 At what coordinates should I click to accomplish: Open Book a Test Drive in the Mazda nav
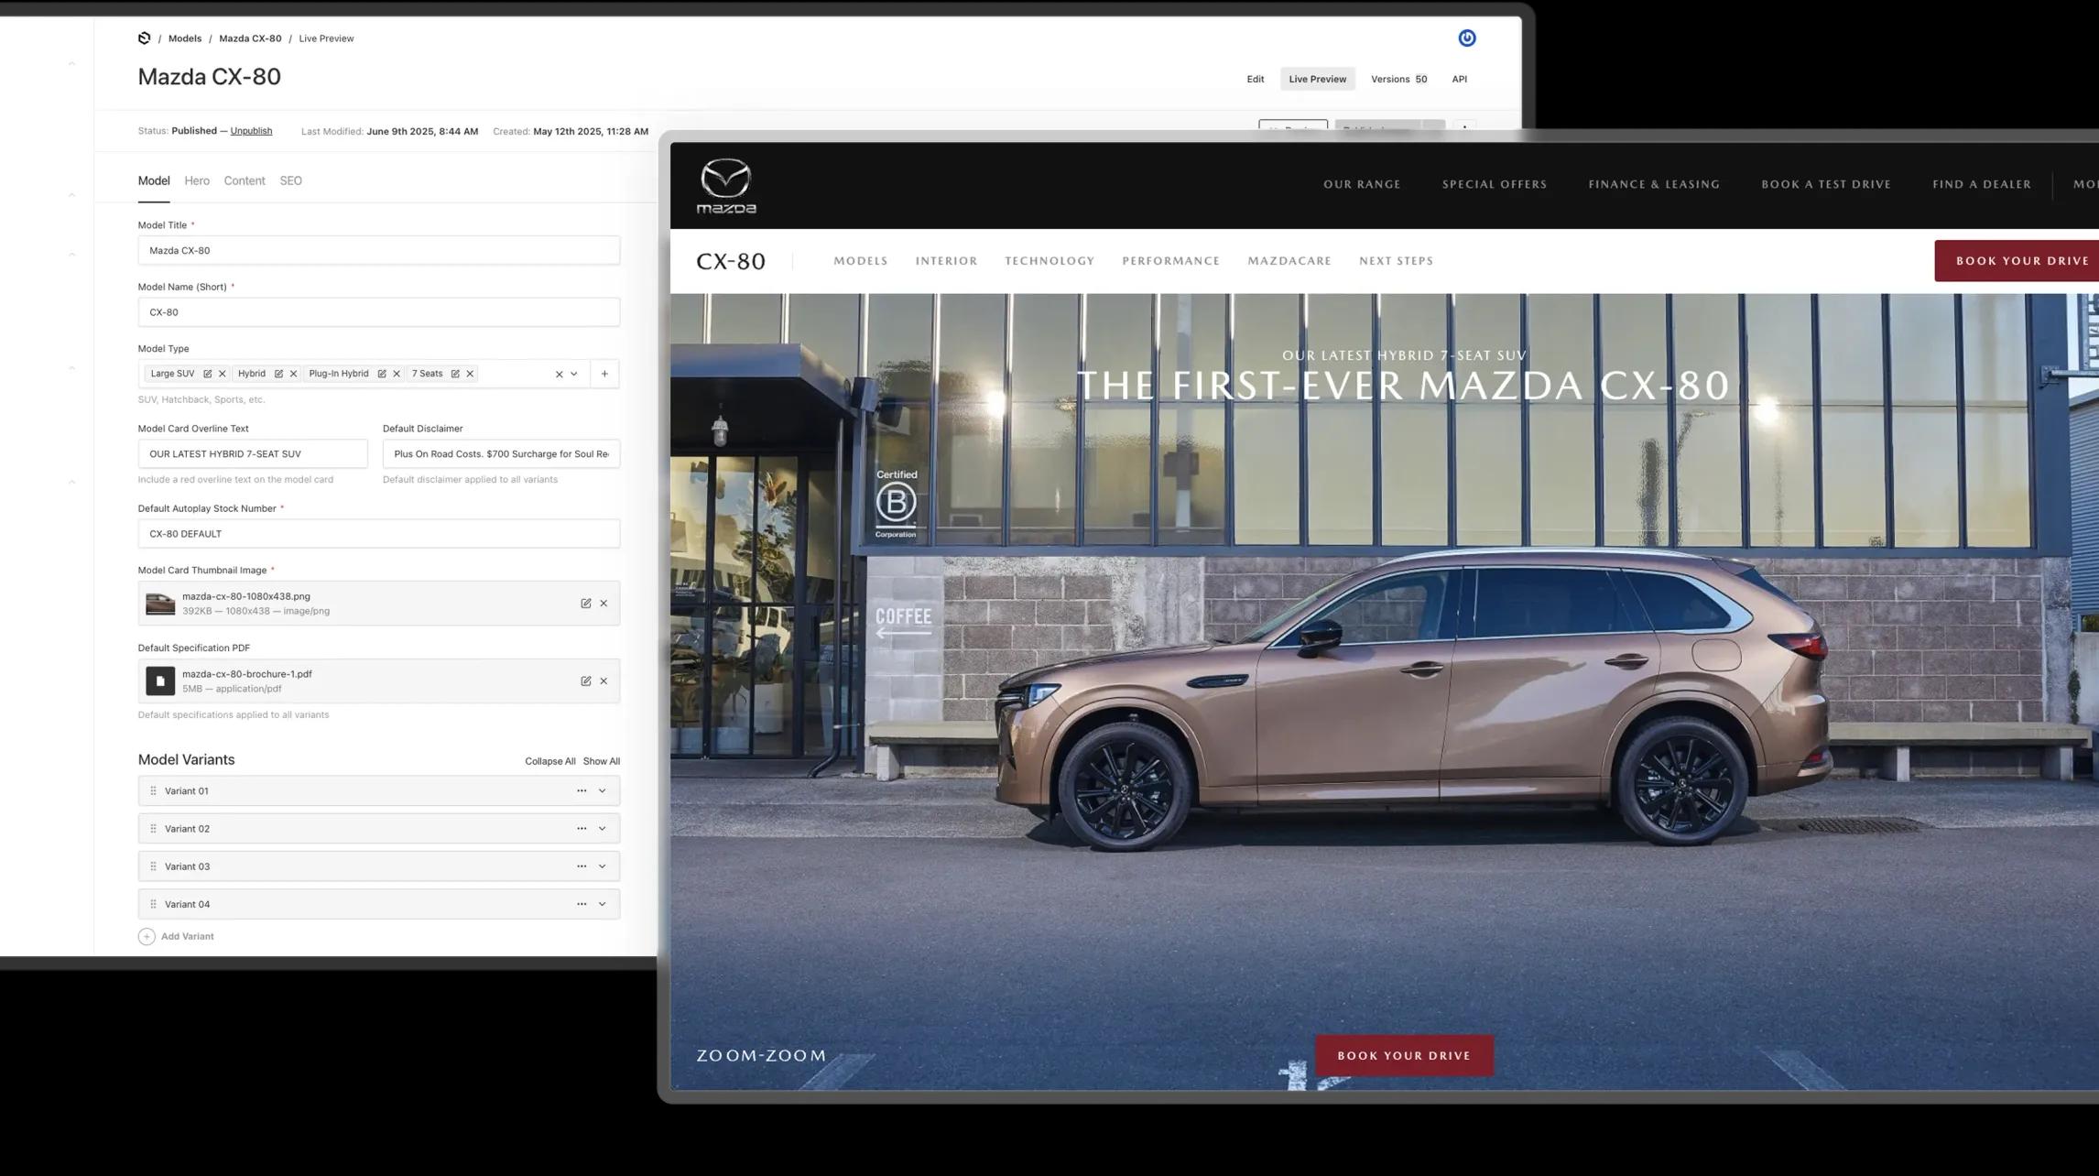coord(1826,185)
